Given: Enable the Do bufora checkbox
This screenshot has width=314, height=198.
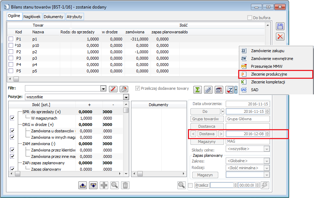Looking at the screenshot, I should (x=250, y=18).
